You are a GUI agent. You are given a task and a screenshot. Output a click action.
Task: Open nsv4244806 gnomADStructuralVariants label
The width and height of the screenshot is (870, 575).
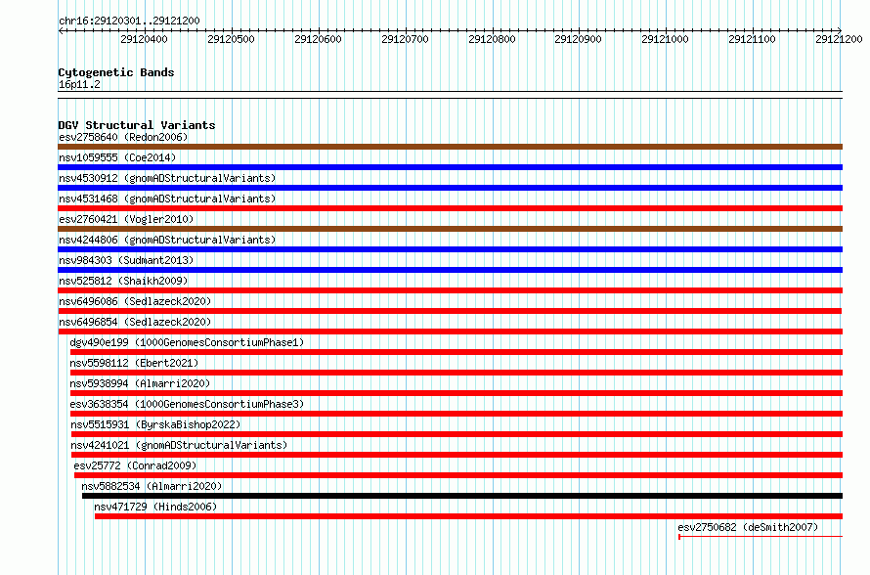[x=167, y=240]
